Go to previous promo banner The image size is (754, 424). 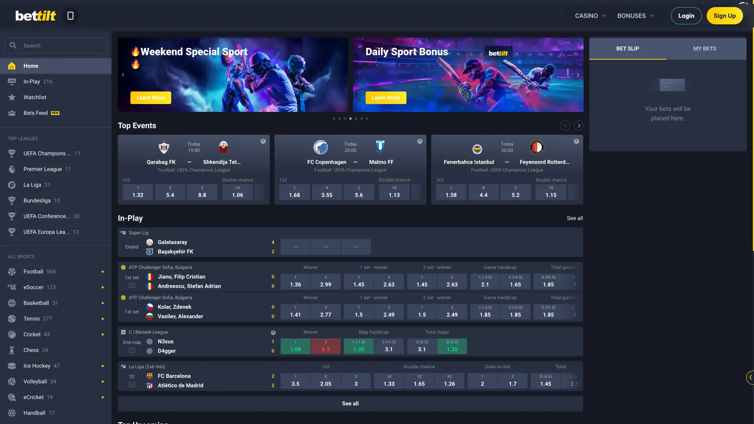(x=123, y=75)
